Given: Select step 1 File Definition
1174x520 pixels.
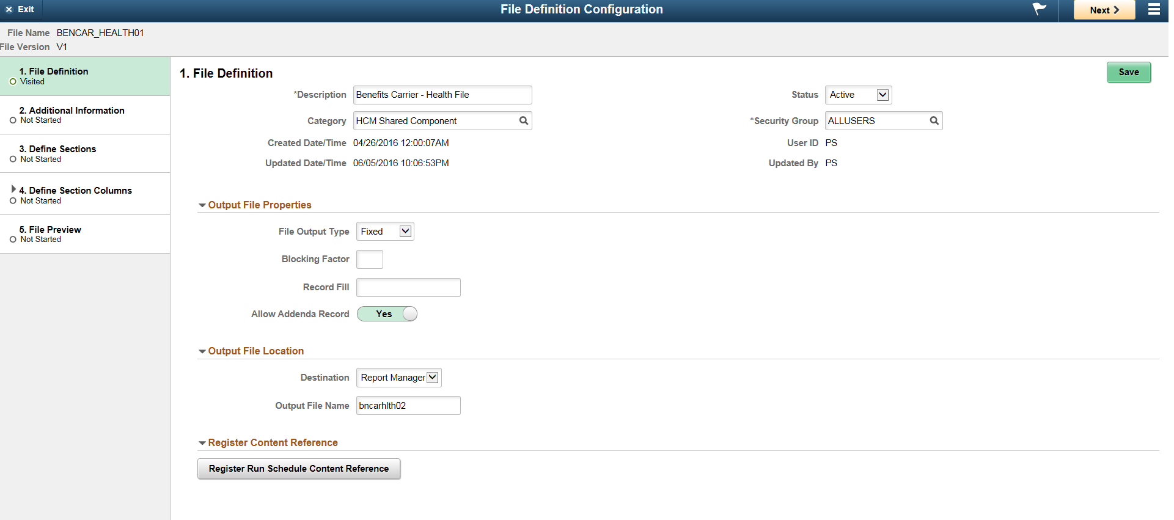Looking at the screenshot, I should coord(85,76).
